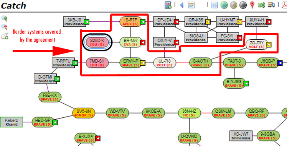Viewport: 287px width, 146px height.
Task: Open the 9-8GBA BRAVE system
Action: click(268, 136)
